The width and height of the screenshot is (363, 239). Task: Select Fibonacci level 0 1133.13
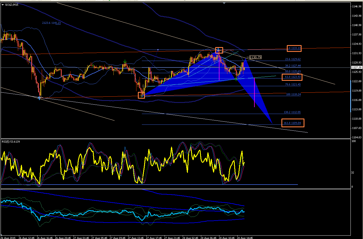point(294,48)
